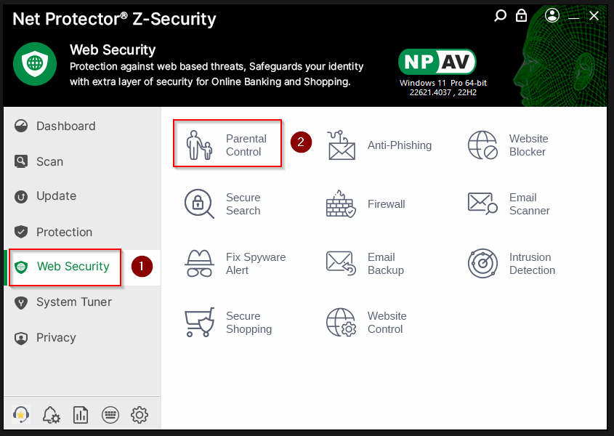Open Secure Shopping

tap(228, 323)
